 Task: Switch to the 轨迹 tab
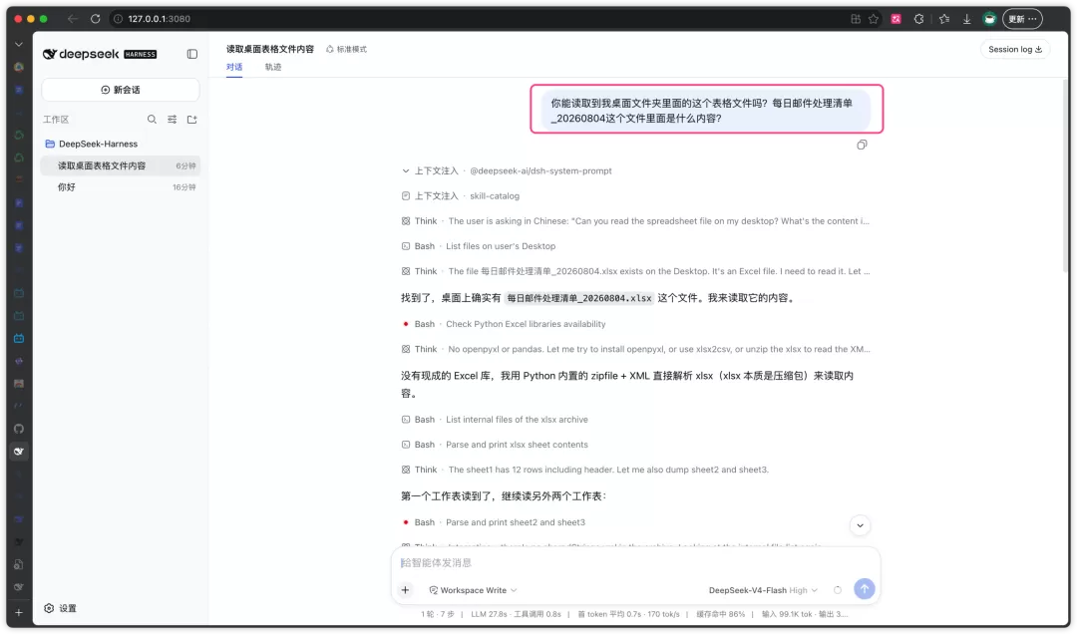point(273,67)
